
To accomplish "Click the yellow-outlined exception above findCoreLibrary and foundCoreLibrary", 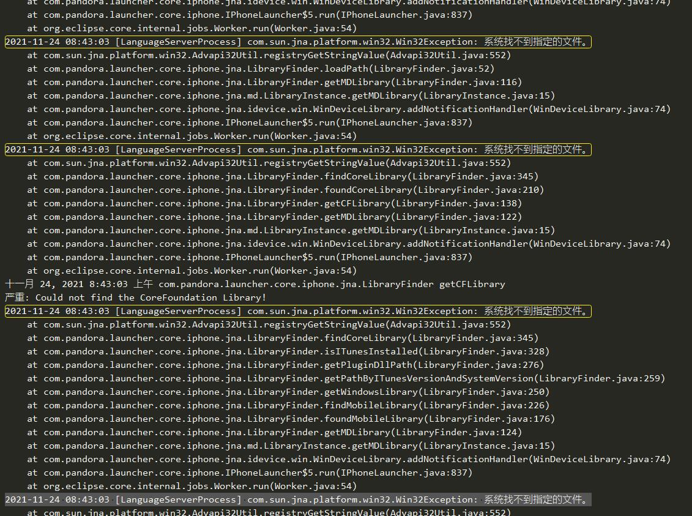I will point(298,149).
